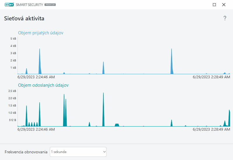Click end timestamp under received data chart

click(x=211, y=77)
